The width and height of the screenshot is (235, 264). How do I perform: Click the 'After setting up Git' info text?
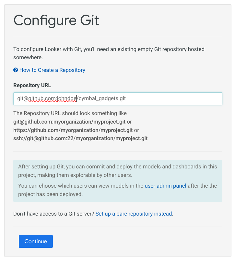click(117, 166)
